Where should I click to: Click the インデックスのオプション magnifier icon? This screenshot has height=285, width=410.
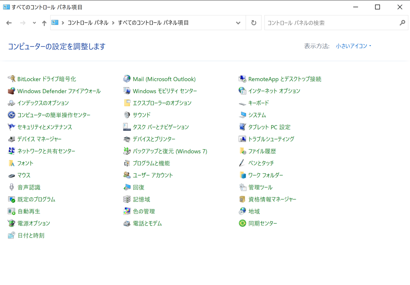tap(12, 103)
